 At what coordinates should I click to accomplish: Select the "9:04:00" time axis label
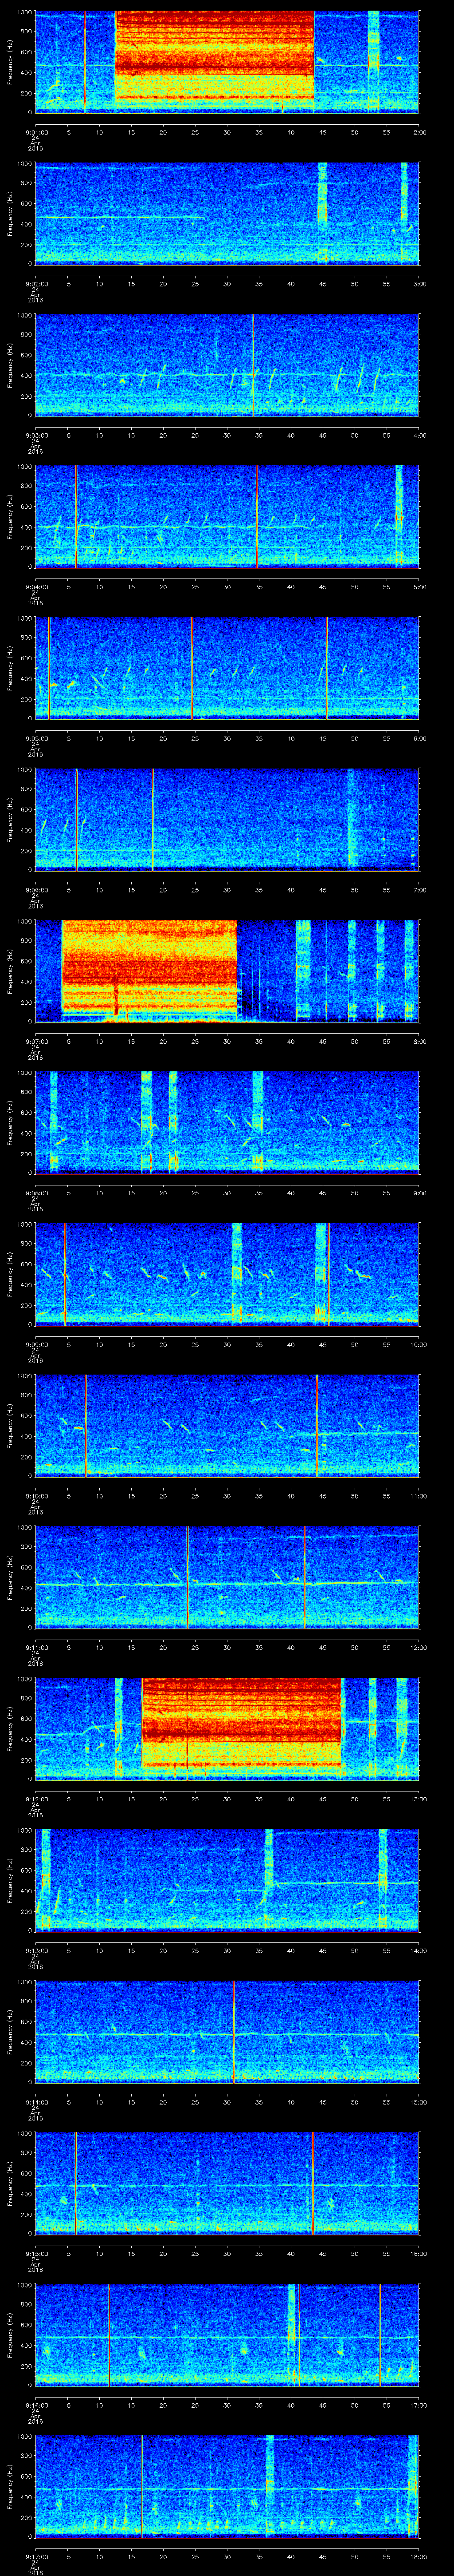pos(36,586)
